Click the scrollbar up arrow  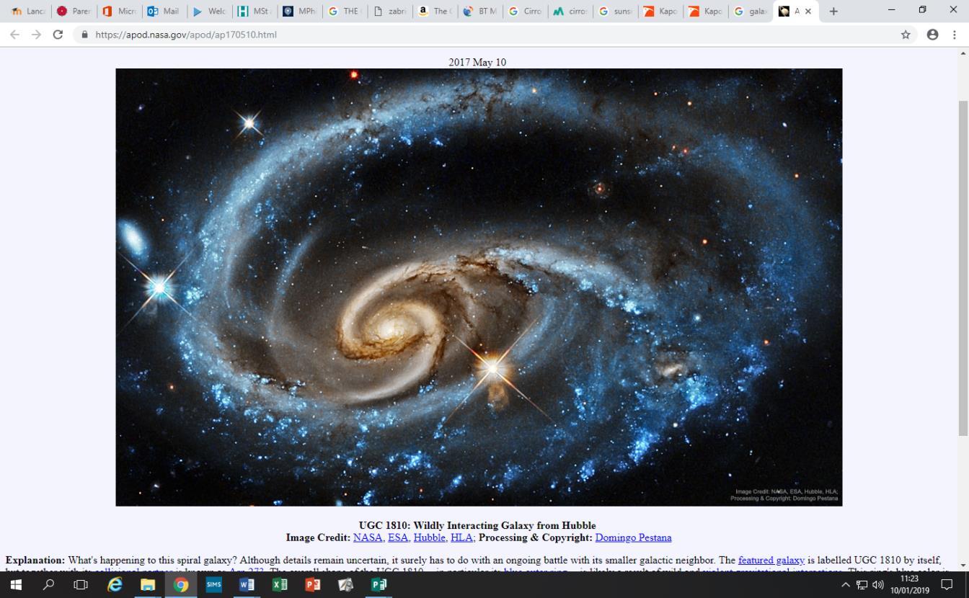point(963,53)
